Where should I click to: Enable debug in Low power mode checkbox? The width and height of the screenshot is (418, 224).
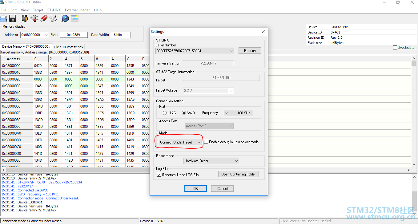point(206,142)
